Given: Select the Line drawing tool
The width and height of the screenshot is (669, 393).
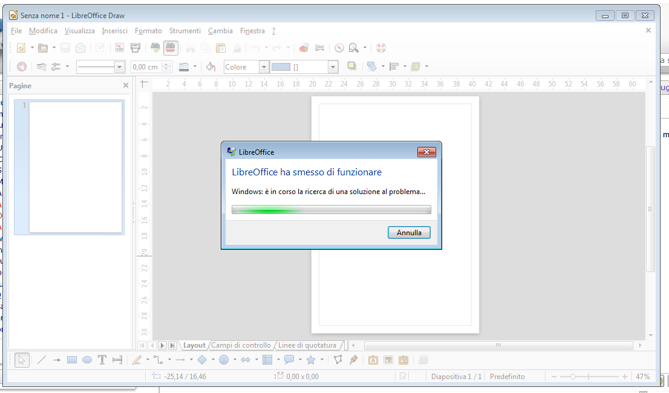Looking at the screenshot, I should 41,360.
